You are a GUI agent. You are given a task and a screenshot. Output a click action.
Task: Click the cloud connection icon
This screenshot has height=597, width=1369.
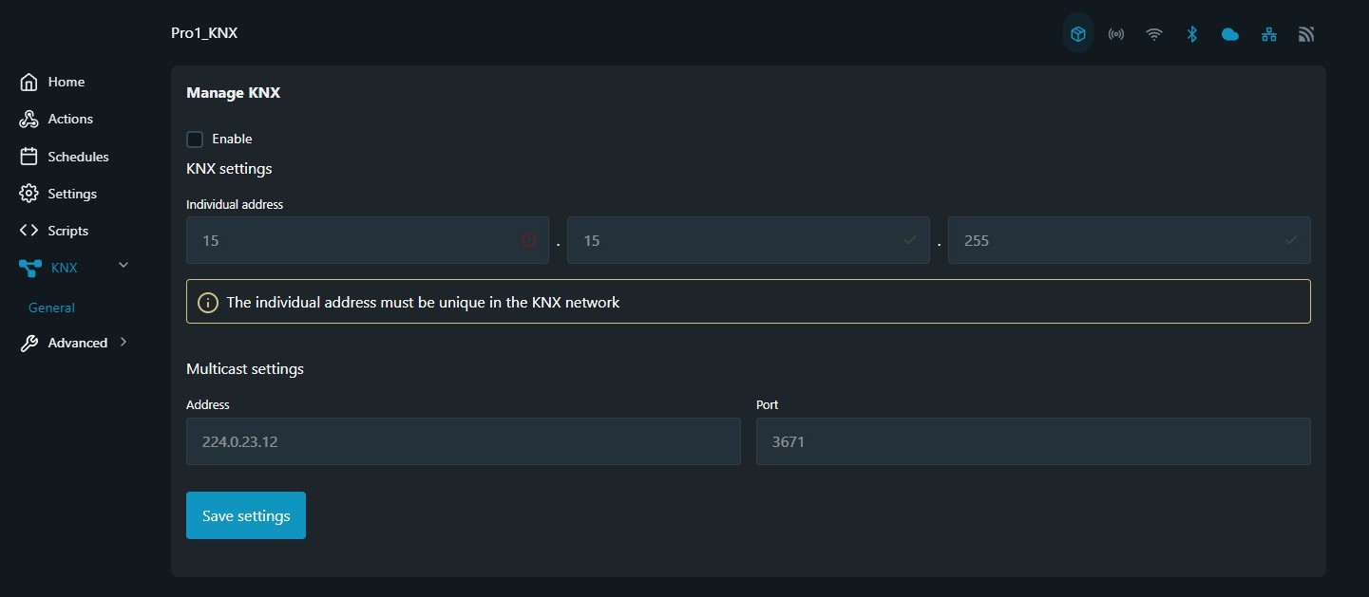point(1230,34)
